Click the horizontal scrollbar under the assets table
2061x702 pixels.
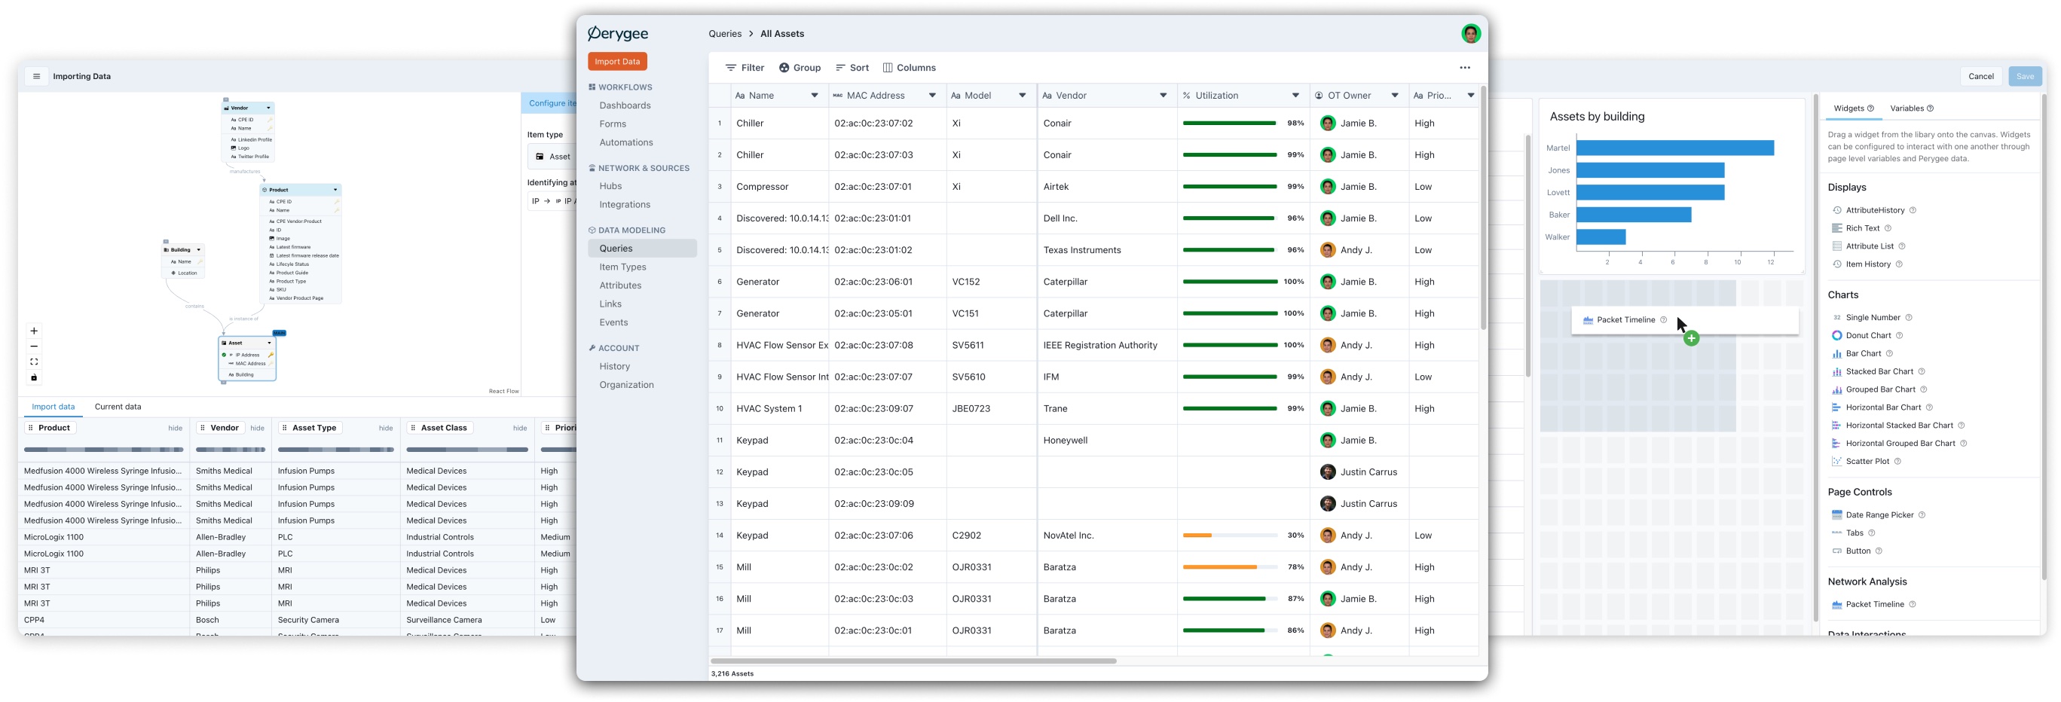click(913, 661)
